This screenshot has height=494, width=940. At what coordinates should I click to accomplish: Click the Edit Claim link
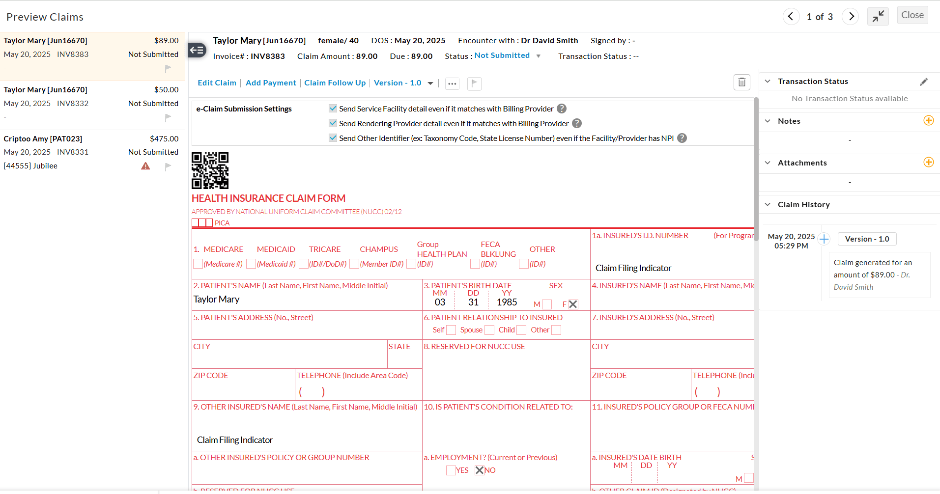pos(217,83)
